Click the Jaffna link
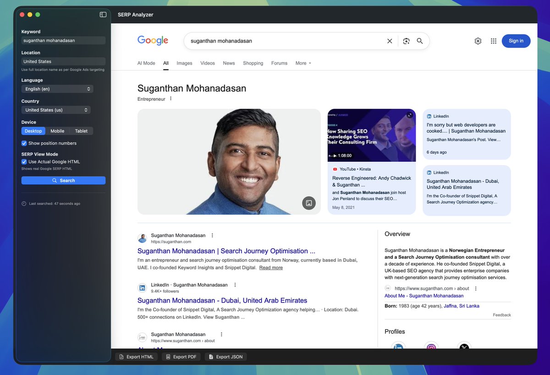This screenshot has height=375, width=550. tap(450, 306)
